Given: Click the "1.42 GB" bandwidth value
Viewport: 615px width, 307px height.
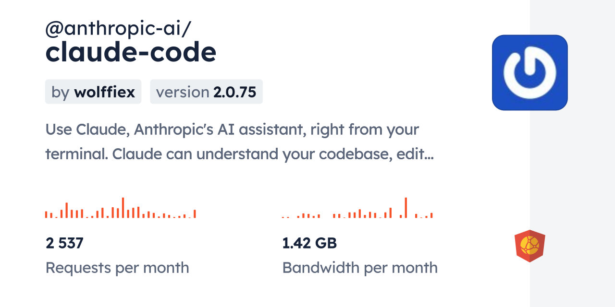Looking at the screenshot, I should (x=309, y=243).
